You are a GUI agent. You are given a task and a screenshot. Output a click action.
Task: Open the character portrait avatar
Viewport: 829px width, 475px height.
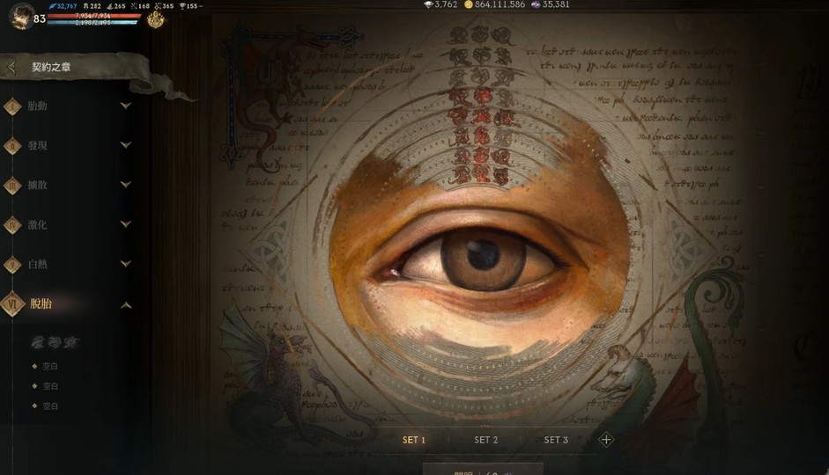(20, 16)
